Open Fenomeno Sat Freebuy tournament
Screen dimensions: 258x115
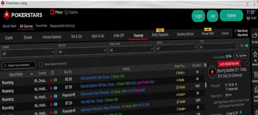click(x=113, y=92)
